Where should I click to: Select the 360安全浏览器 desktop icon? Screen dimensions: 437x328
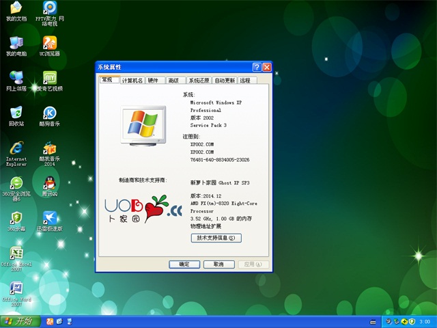coord(16,183)
